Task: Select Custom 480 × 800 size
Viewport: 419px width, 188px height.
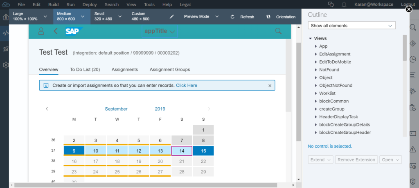Action: click(141, 16)
